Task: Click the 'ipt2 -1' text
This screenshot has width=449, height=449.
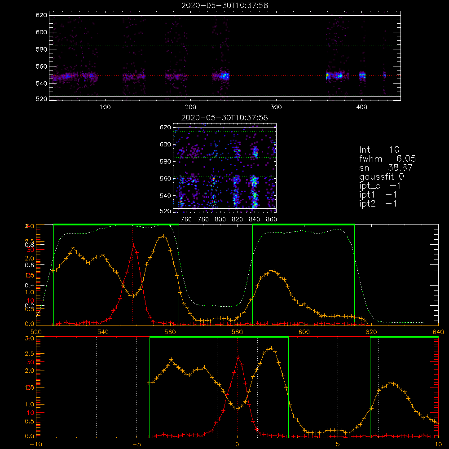Action: click(378, 203)
